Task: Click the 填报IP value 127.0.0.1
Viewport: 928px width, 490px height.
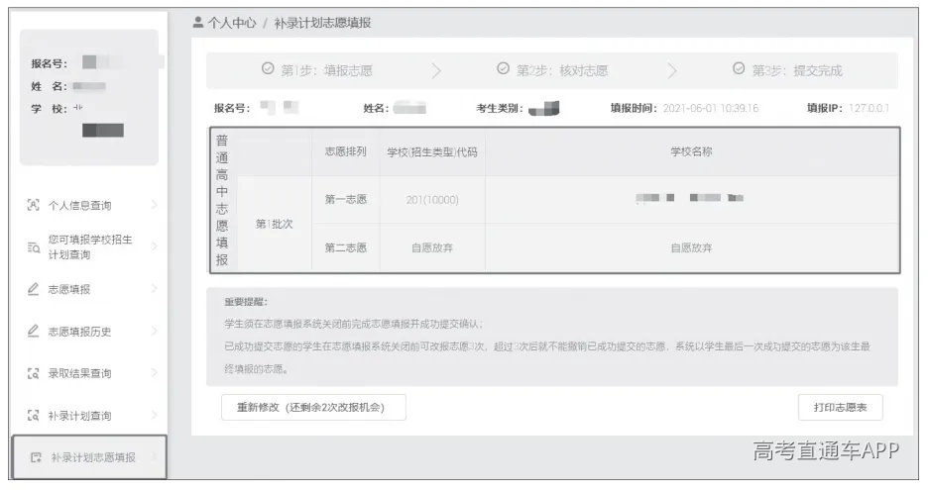Action: (x=869, y=108)
